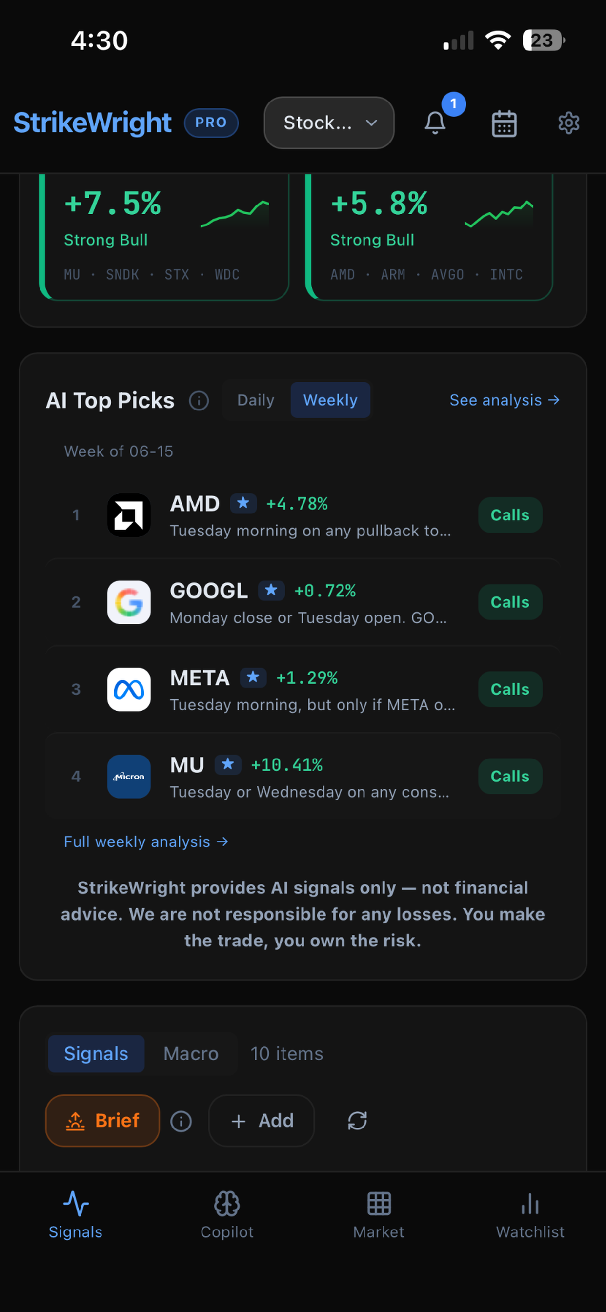Image resolution: width=606 pixels, height=1312 pixels.
Task: Open the calendar icon in header
Action: click(504, 123)
